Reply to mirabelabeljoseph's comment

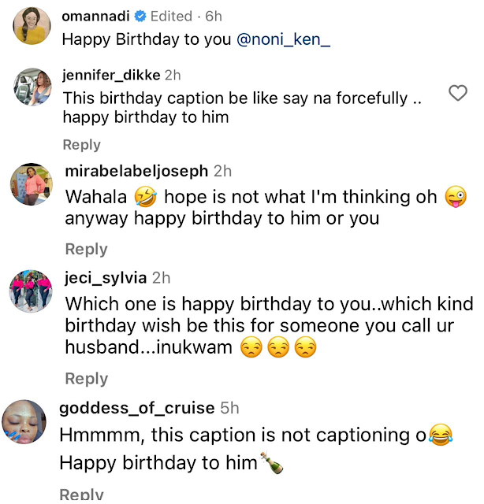coord(86,249)
